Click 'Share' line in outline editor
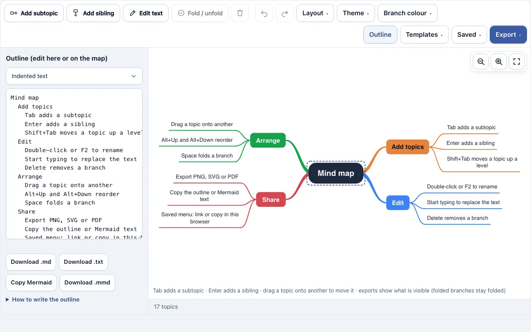 click(x=26, y=211)
